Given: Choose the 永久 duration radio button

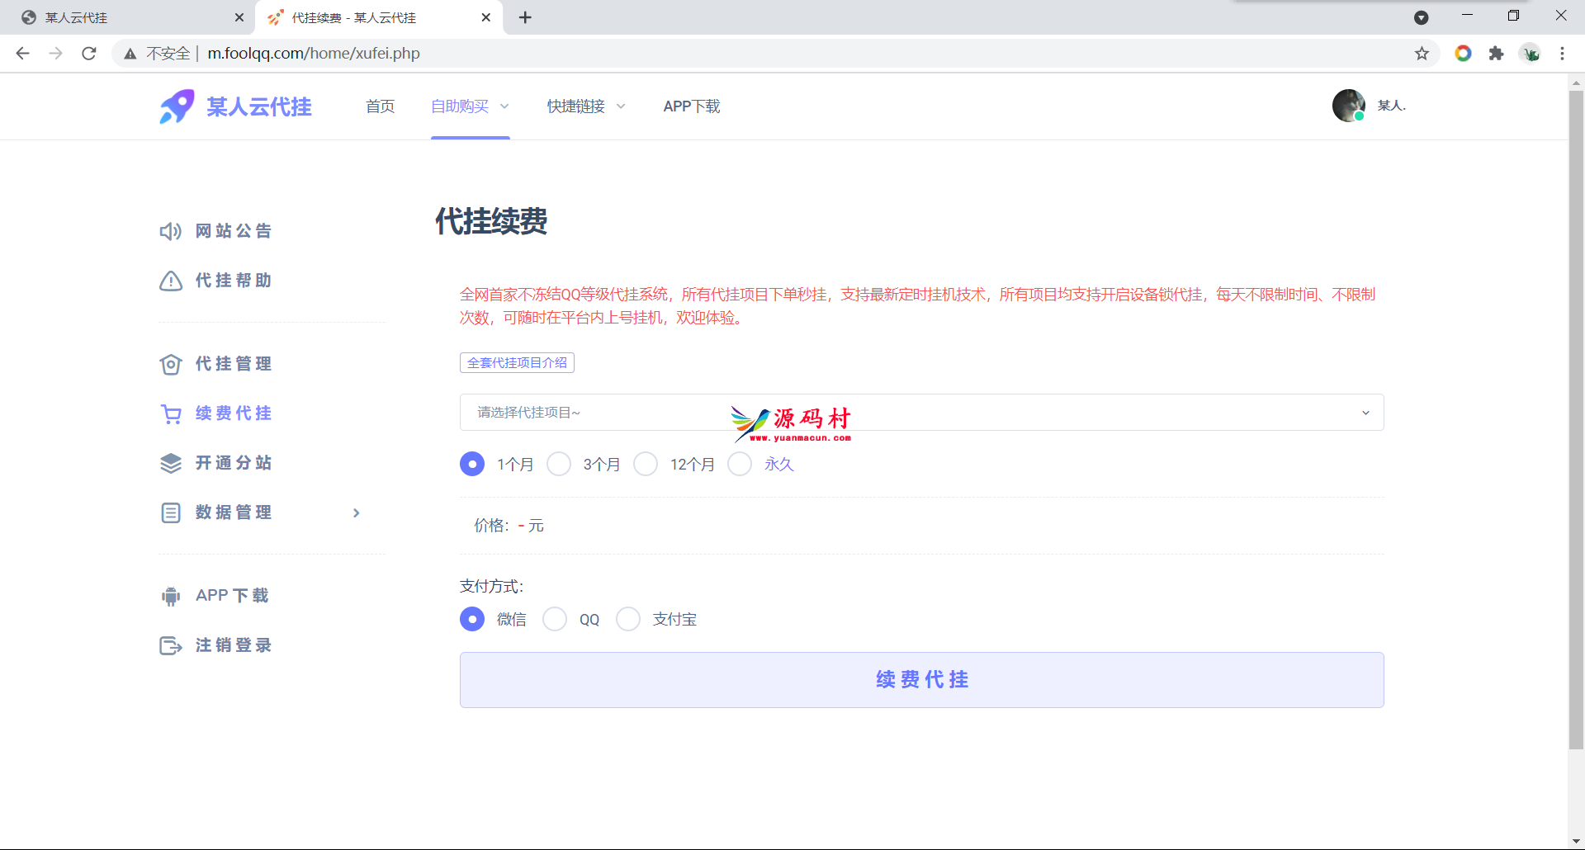Looking at the screenshot, I should click(740, 464).
